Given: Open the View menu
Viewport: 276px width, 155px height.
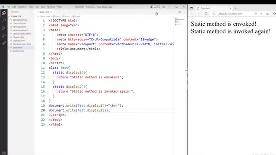Looking at the screenshot, I should 31,7.
